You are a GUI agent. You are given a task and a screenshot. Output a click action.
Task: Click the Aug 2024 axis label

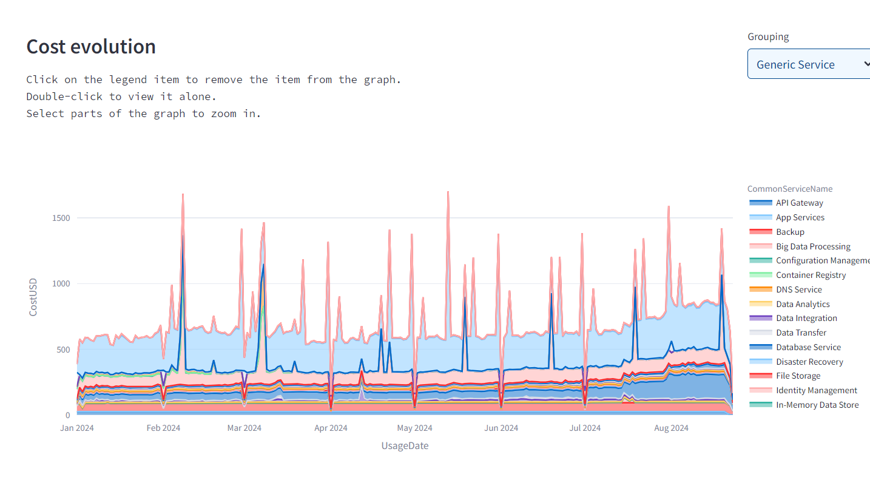(x=670, y=428)
